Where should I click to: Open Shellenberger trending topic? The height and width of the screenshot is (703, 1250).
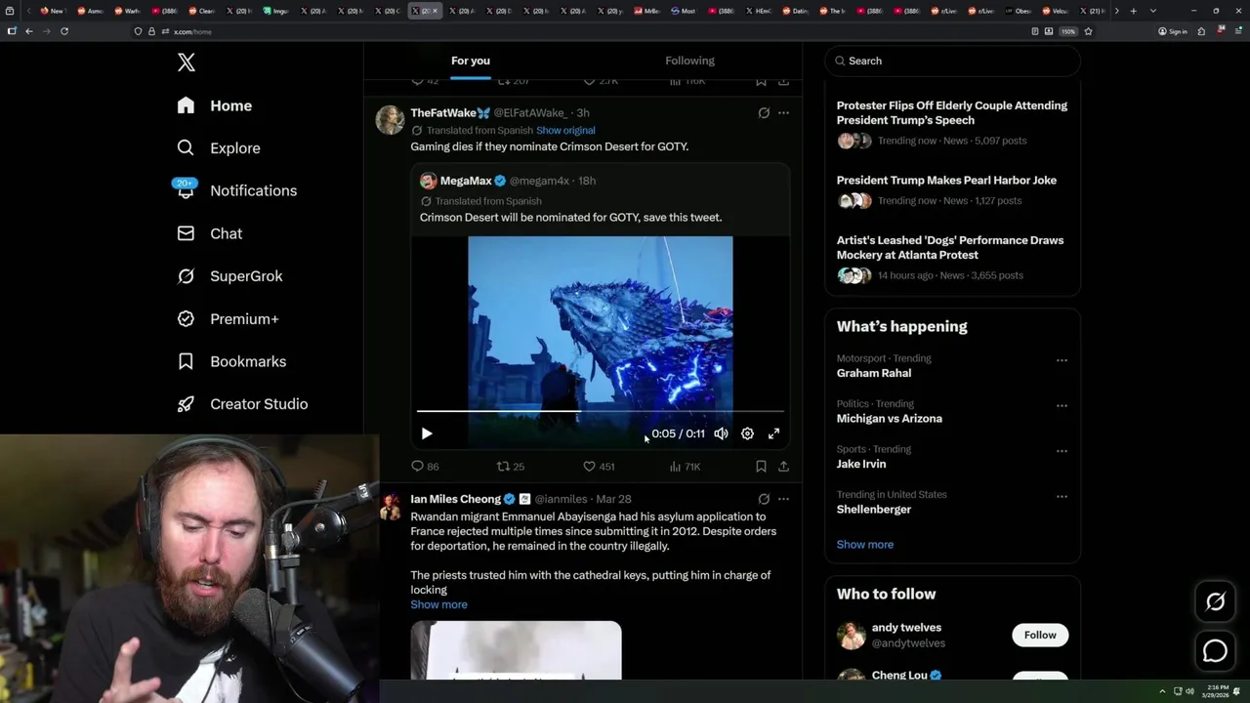coord(874,509)
